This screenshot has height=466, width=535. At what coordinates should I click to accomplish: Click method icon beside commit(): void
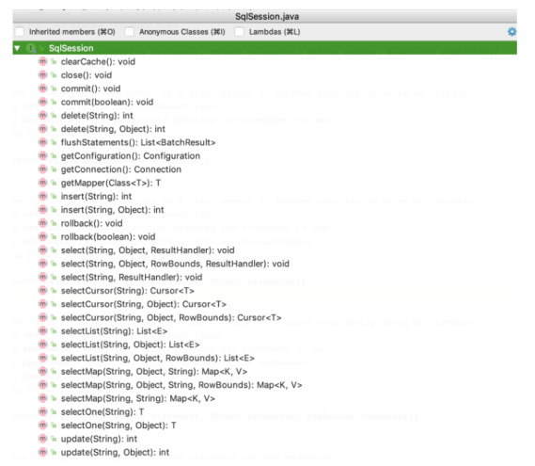pyautogui.click(x=42, y=88)
